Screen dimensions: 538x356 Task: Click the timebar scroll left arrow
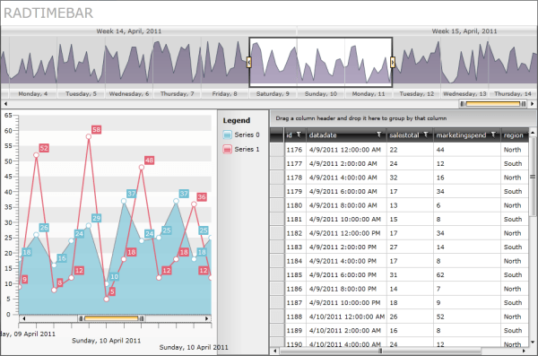(x=5, y=103)
